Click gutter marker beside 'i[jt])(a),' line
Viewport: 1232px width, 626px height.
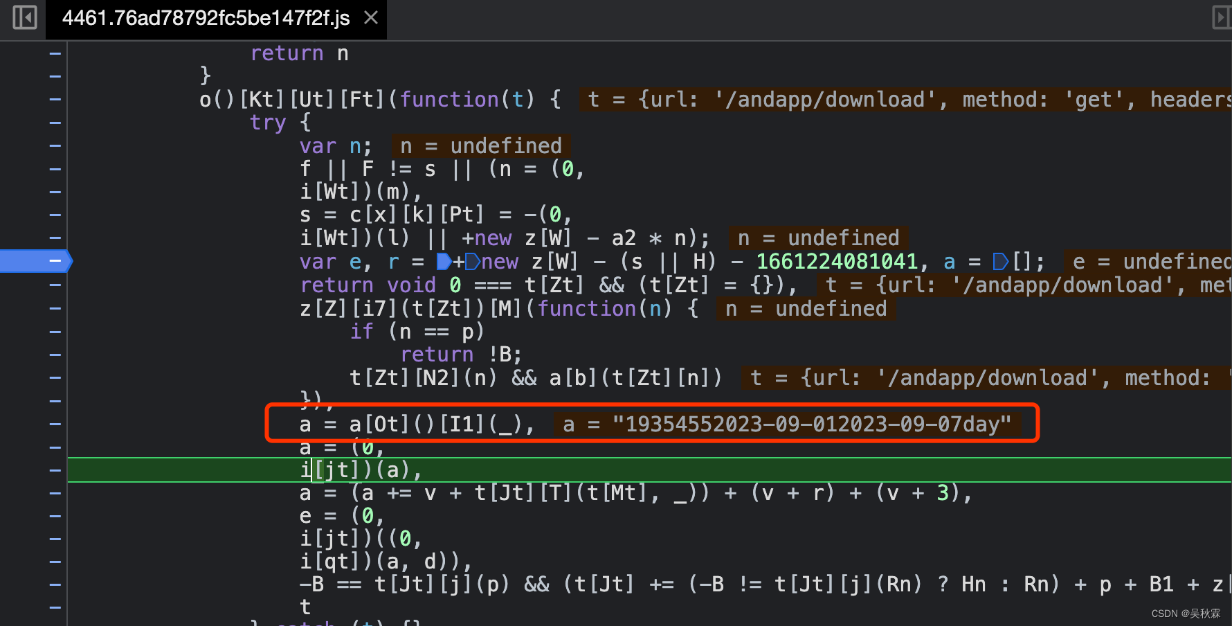tap(55, 470)
